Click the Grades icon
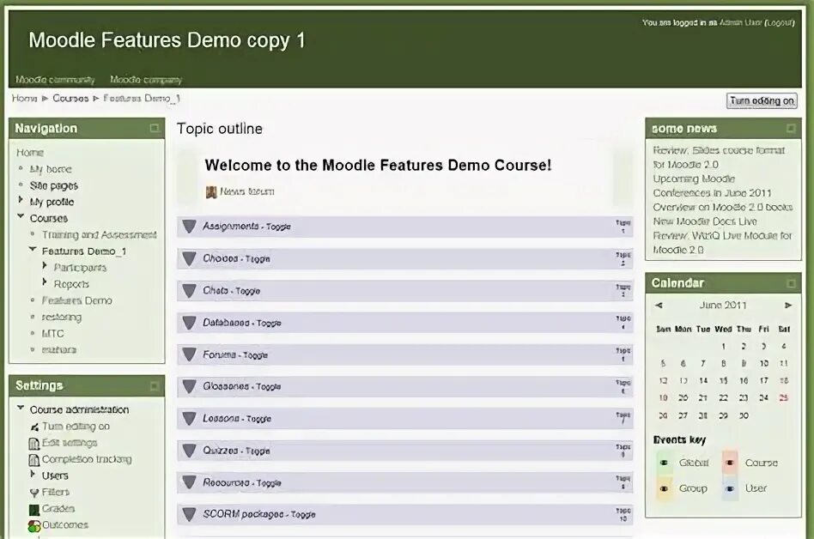 tap(34, 509)
